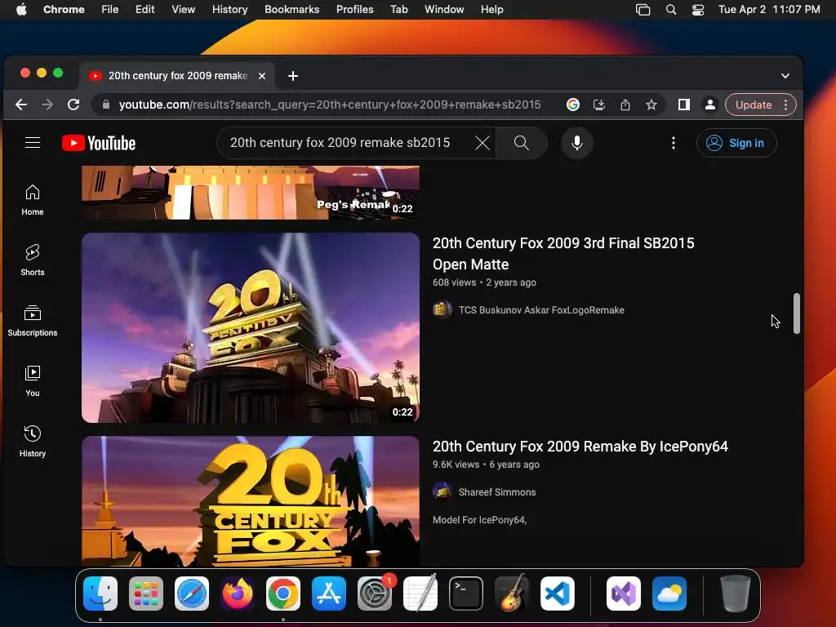Viewport: 836px width, 627px height.
Task: Click the address bar URL
Action: click(x=330, y=104)
